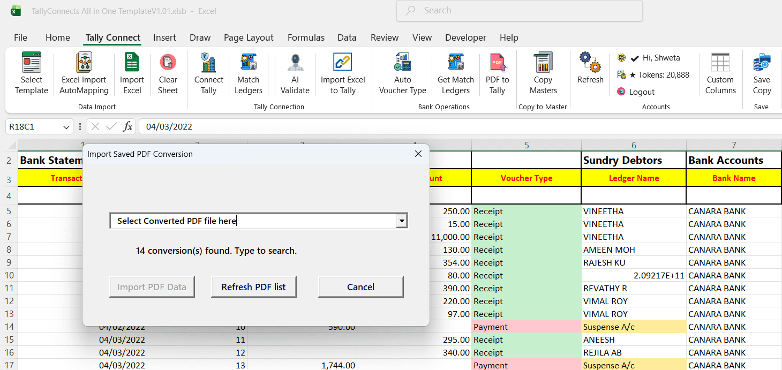Select the Custom Columns tool
Screen dimensions: 782x370
tap(720, 73)
